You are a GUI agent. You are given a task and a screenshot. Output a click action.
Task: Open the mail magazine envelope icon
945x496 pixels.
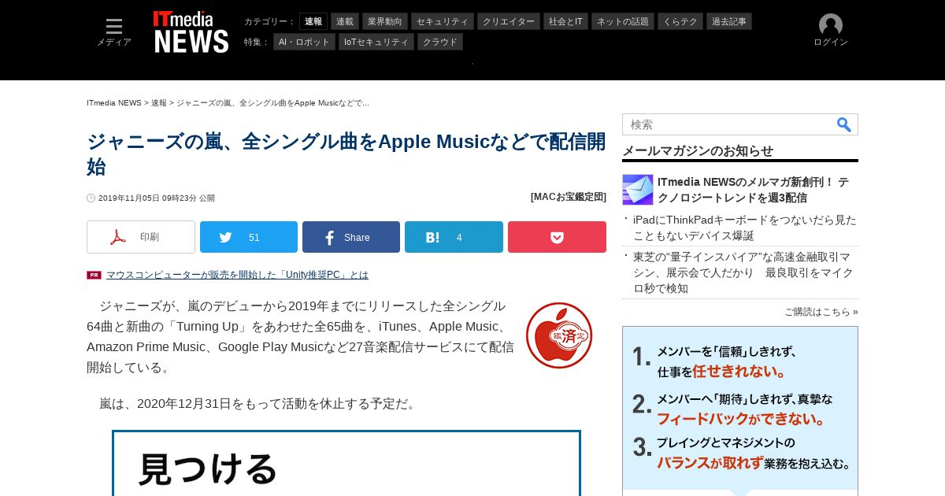tap(638, 190)
